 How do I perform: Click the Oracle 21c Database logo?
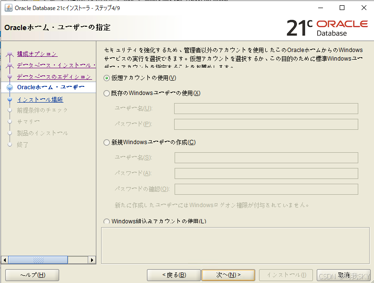click(327, 28)
